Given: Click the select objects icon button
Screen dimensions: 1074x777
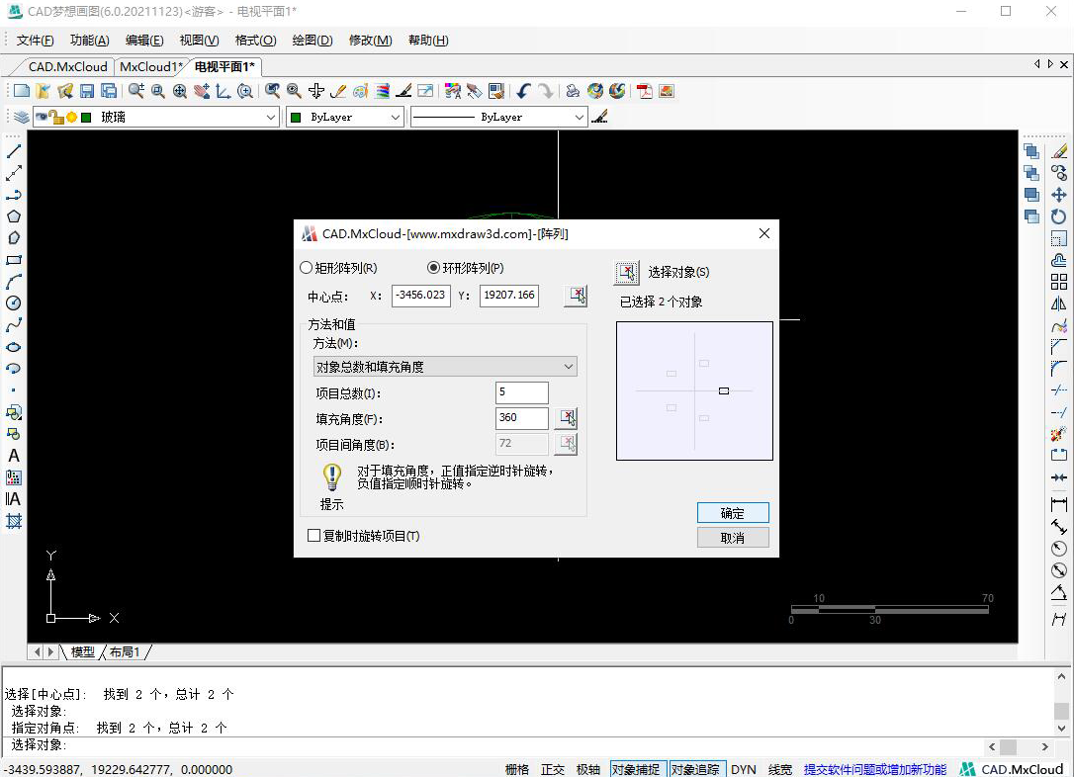Looking at the screenshot, I should pos(627,273).
